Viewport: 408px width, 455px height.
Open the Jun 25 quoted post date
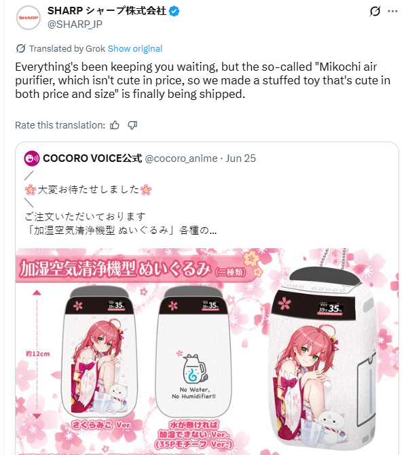[x=240, y=158]
